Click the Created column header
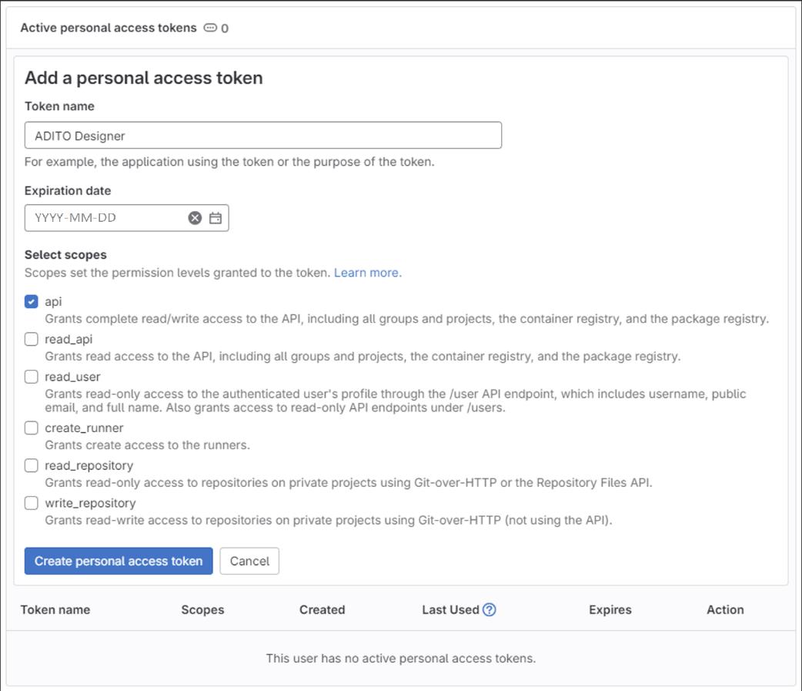 [x=322, y=609]
